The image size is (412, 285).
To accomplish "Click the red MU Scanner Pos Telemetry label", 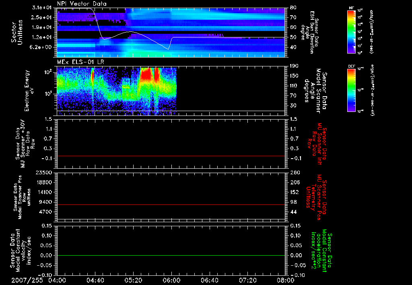I will pyautogui.click(x=316, y=197).
